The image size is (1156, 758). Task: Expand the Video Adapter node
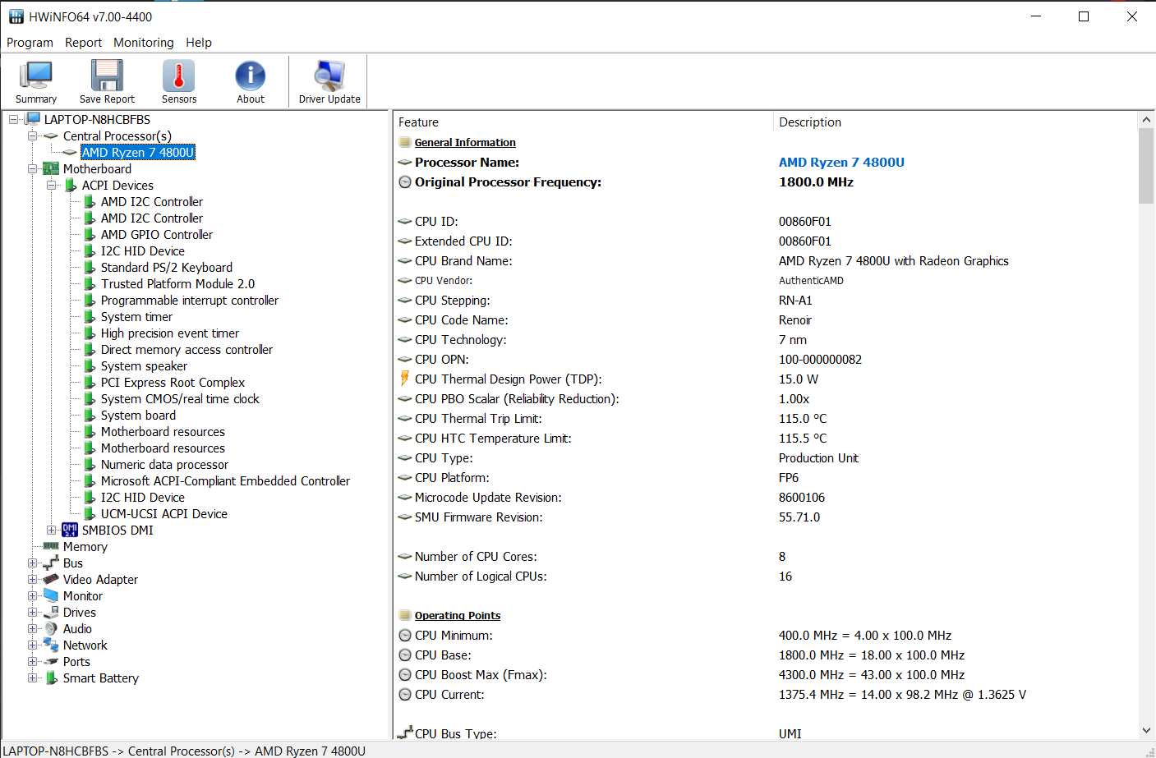(32, 580)
